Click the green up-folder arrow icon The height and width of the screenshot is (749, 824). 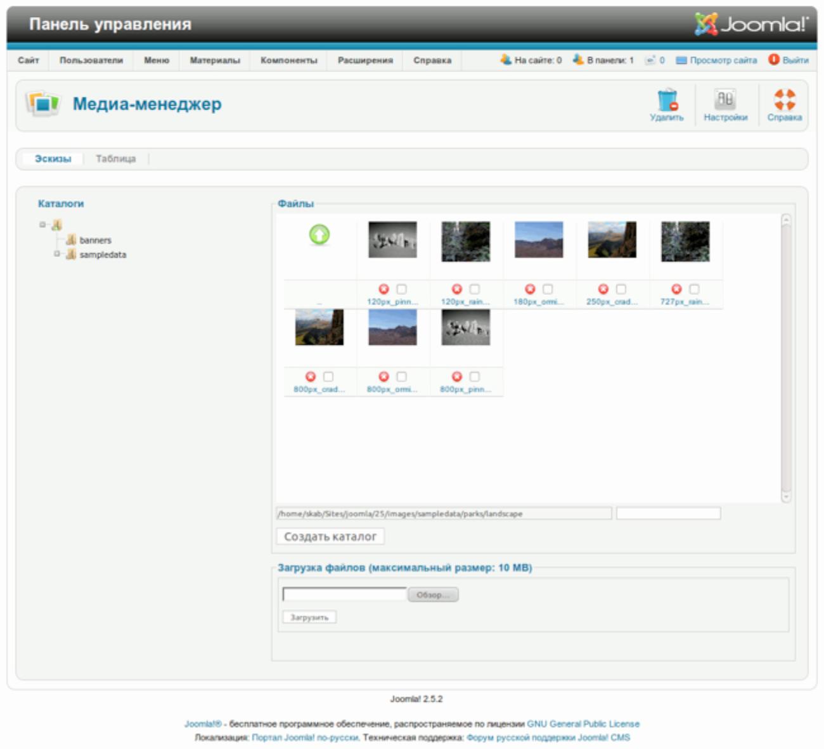coord(319,235)
